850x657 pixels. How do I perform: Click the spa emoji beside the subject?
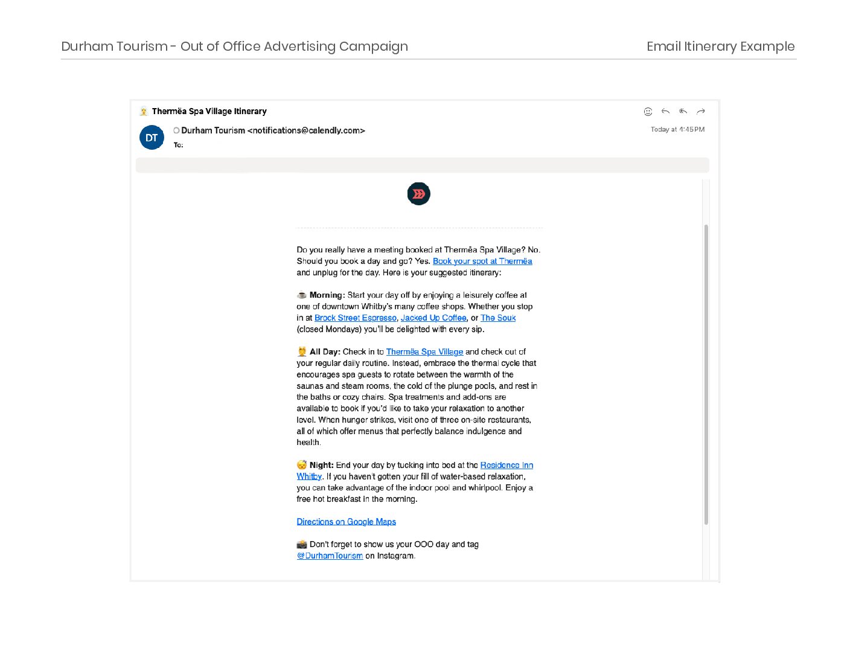(144, 112)
